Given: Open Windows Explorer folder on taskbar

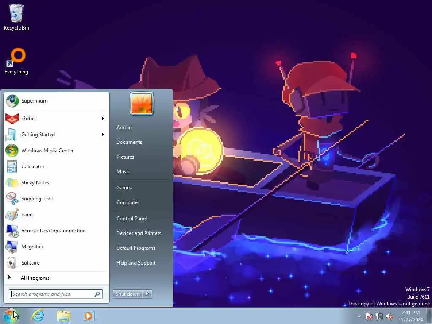Looking at the screenshot, I should coord(64,316).
